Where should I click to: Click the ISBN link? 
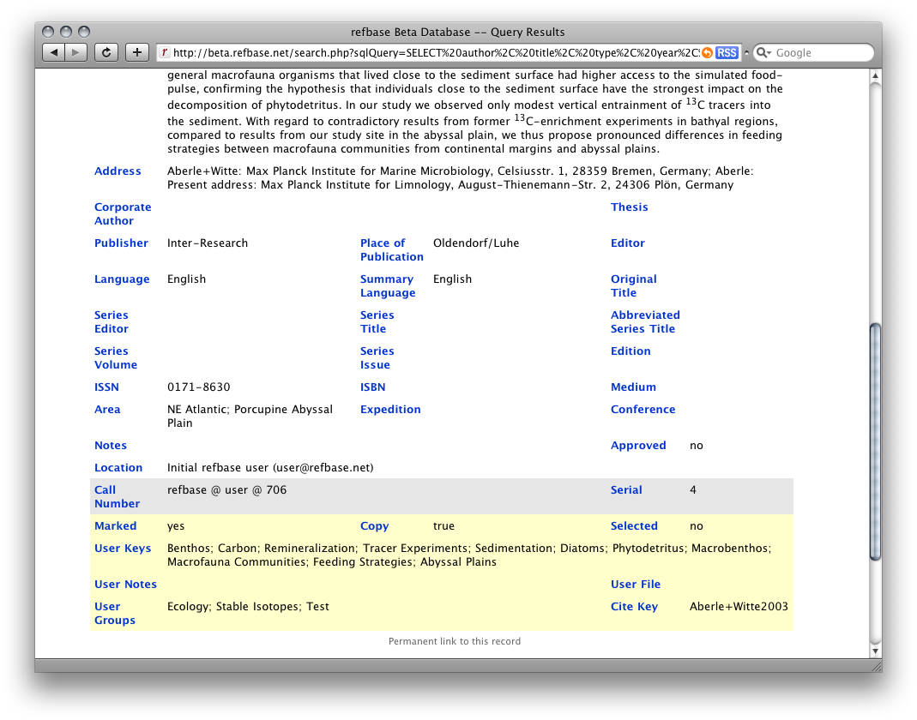[x=372, y=387]
